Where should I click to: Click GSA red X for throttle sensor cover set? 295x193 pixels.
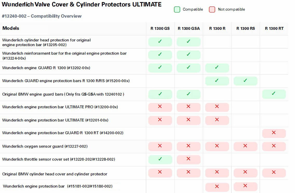pyautogui.click(x=189, y=159)
